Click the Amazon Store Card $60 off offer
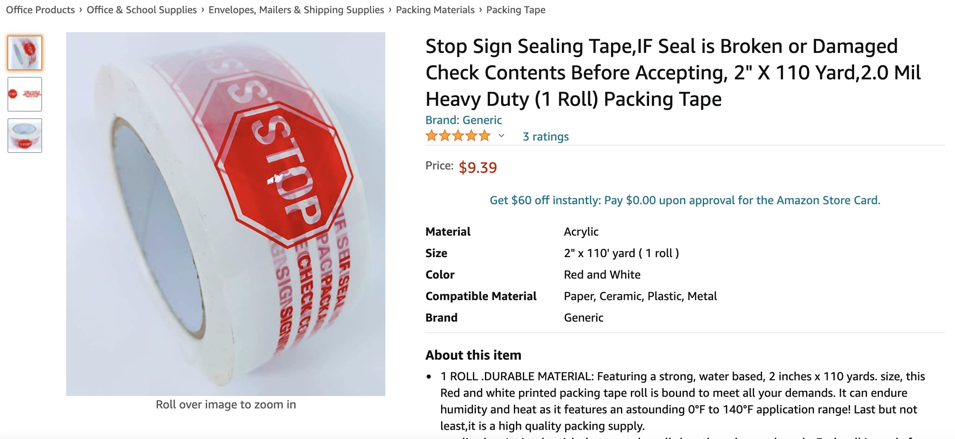The width and height of the screenshot is (955, 439). coord(685,200)
